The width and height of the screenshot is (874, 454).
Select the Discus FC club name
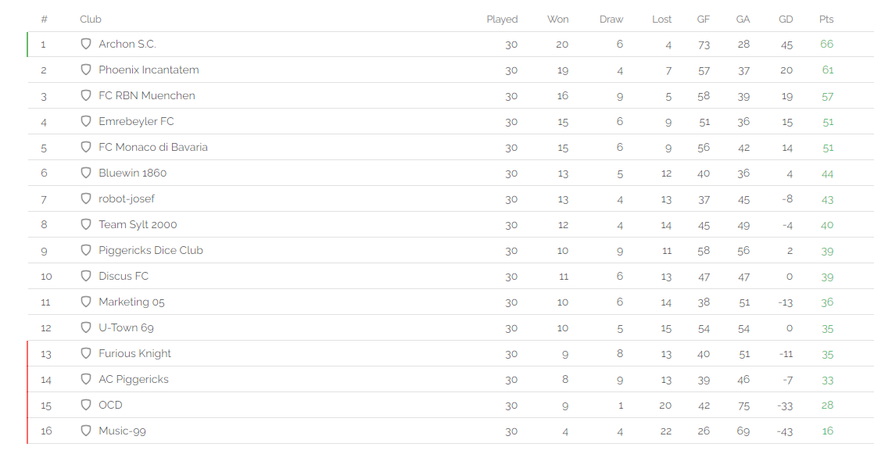[x=124, y=276]
